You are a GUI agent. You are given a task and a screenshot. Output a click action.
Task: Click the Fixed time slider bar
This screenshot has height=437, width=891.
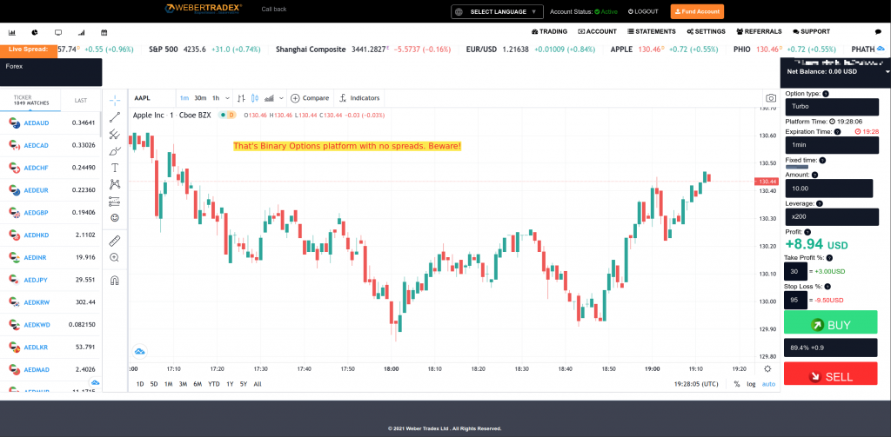click(797, 167)
